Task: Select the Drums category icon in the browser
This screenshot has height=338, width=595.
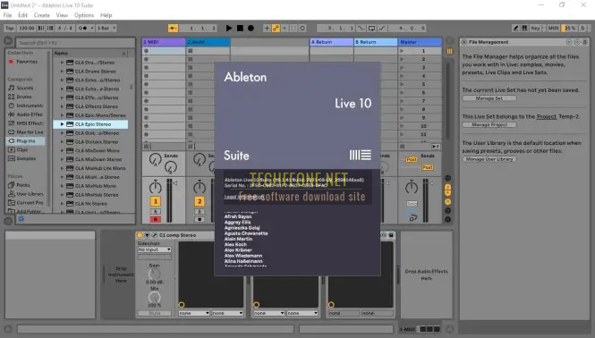Action: (x=12, y=97)
